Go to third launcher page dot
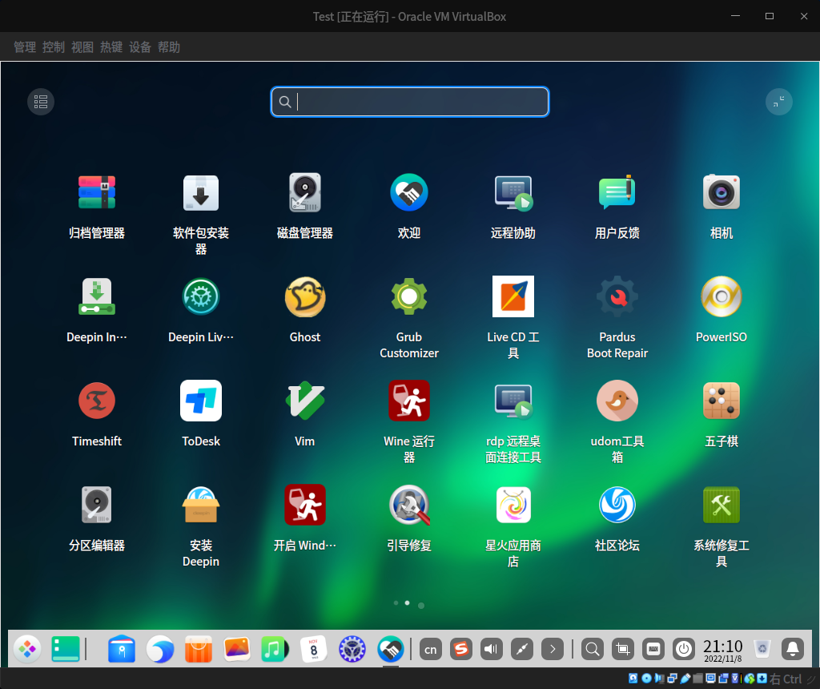Viewport: 820px width, 689px height. 421,606
